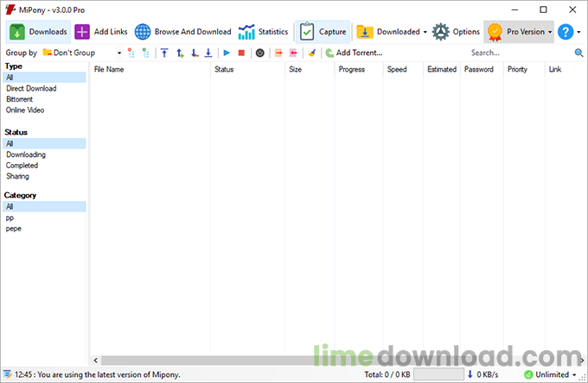Viewport: 588px width, 383px height.
Task: Click Add Torrent button
Action: pos(354,53)
